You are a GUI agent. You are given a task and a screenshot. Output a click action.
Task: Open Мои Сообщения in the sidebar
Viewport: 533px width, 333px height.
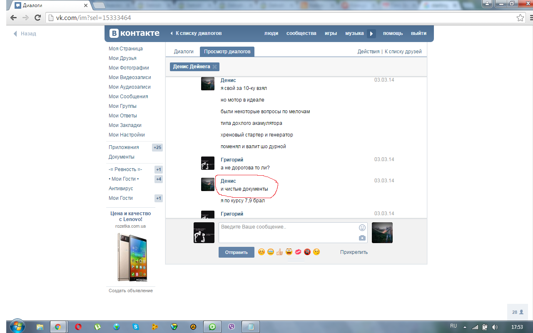128,97
